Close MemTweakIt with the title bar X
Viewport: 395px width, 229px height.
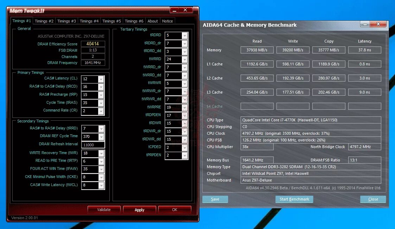point(185,10)
